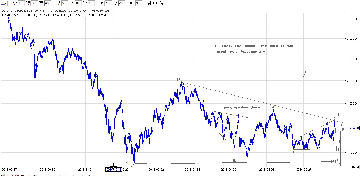Edit the SMA 2 period field 30
This screenshot has height=176, width=360.
click(x=34, y=3)
